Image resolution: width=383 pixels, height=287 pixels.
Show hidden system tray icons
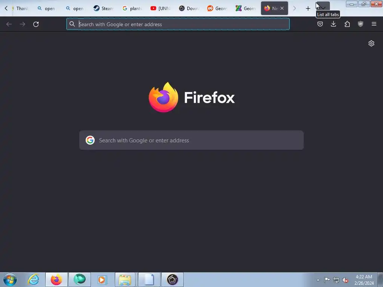[318, 280]
